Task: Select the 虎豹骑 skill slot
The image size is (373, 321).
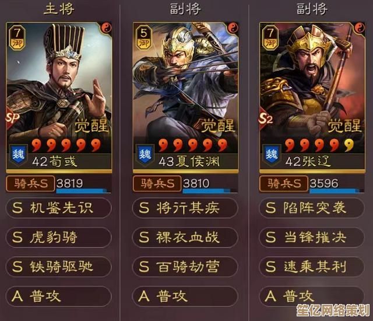Action: point(59,237)
